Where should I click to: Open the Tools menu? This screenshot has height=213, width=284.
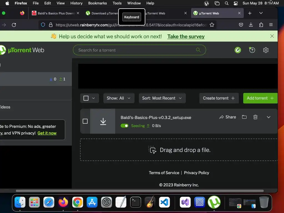[x=117, y=3]
